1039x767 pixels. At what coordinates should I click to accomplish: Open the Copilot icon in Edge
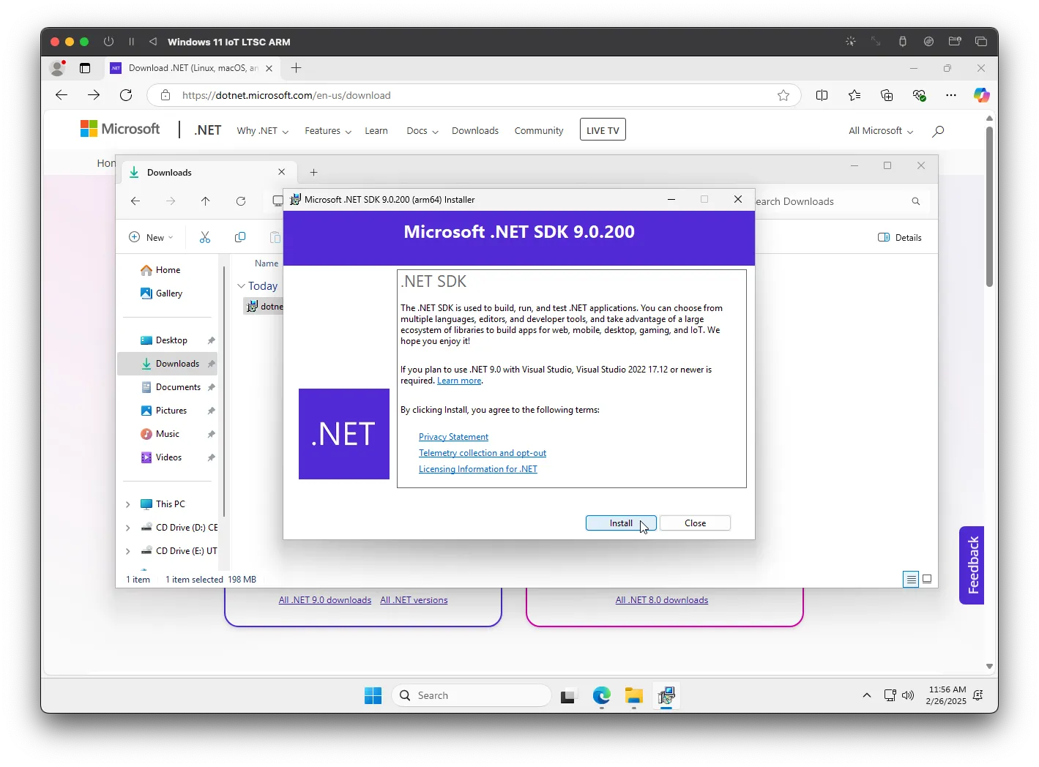click(x=980, y=95)
